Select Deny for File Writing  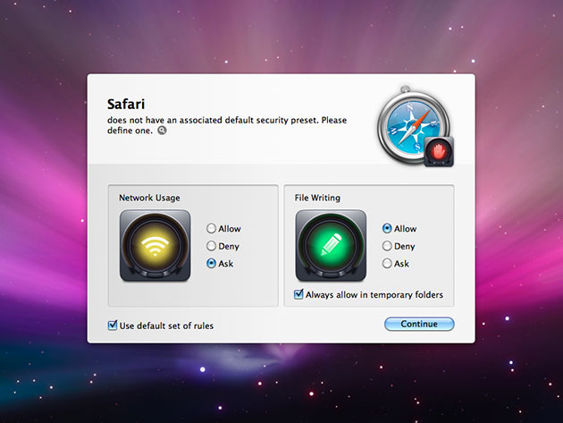click(x=387, y=246)
